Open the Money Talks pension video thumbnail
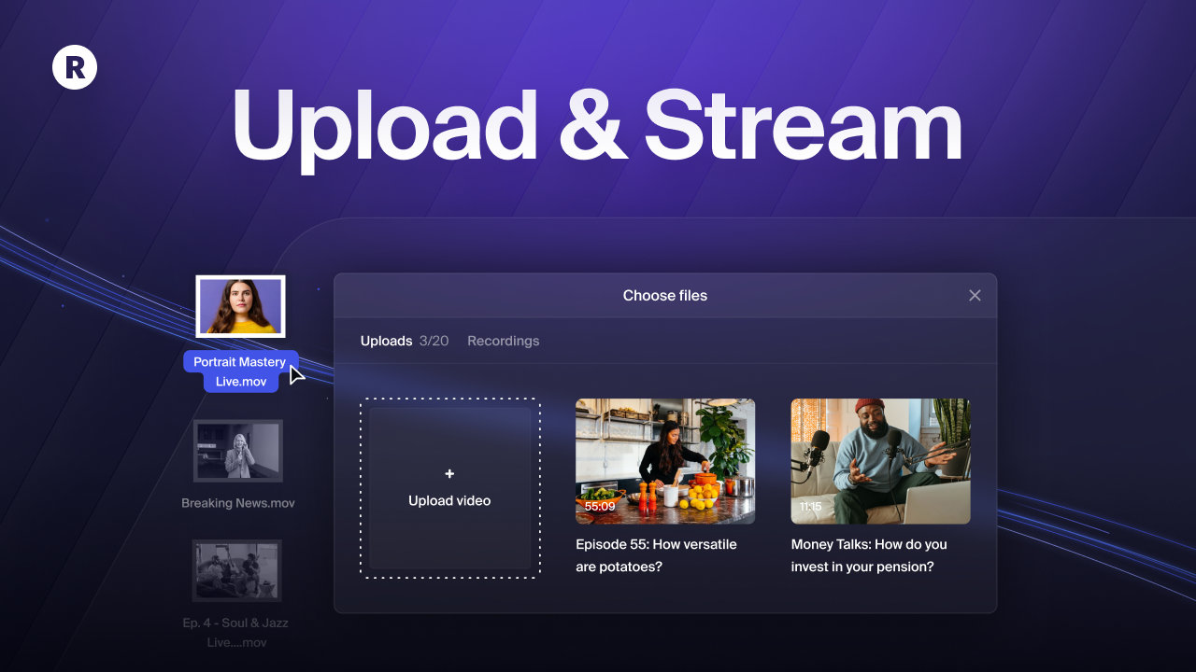The width and height of the screenshot is (1196, 672). (879, 460)
